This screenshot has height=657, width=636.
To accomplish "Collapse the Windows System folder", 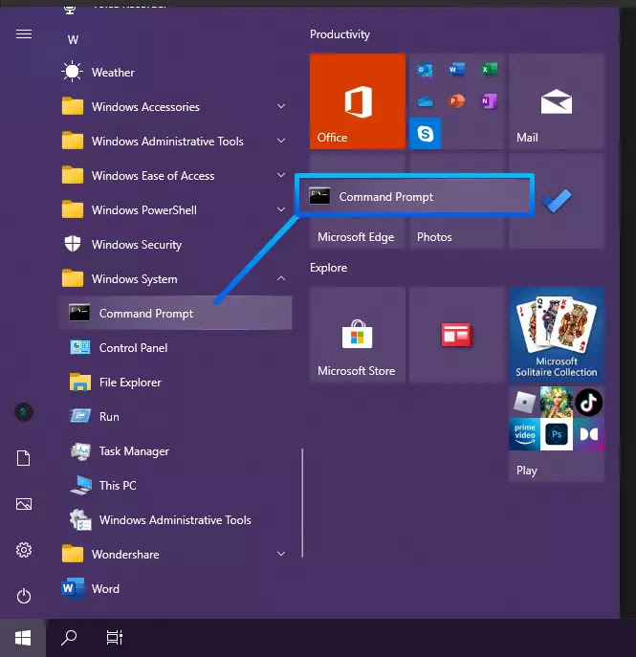I will coord(175,278).
